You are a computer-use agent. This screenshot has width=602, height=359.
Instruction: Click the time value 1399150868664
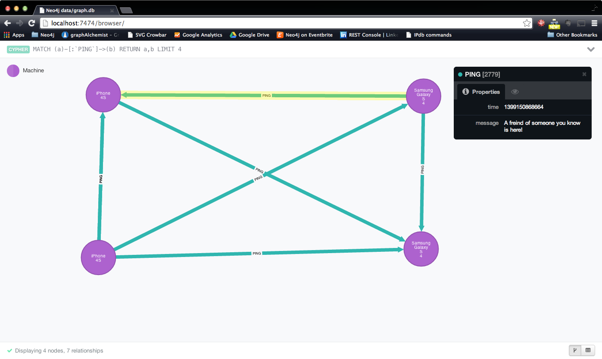click(524, 107)
